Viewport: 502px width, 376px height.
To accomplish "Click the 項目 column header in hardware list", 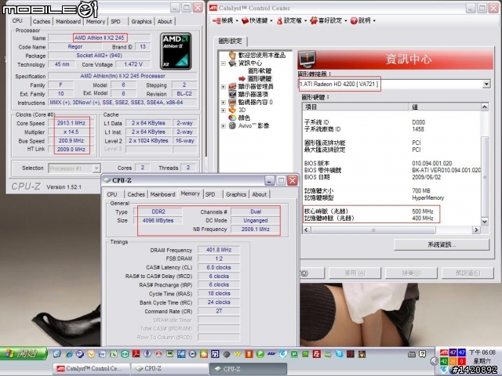I will 355,107.
